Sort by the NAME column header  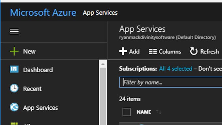144,112
